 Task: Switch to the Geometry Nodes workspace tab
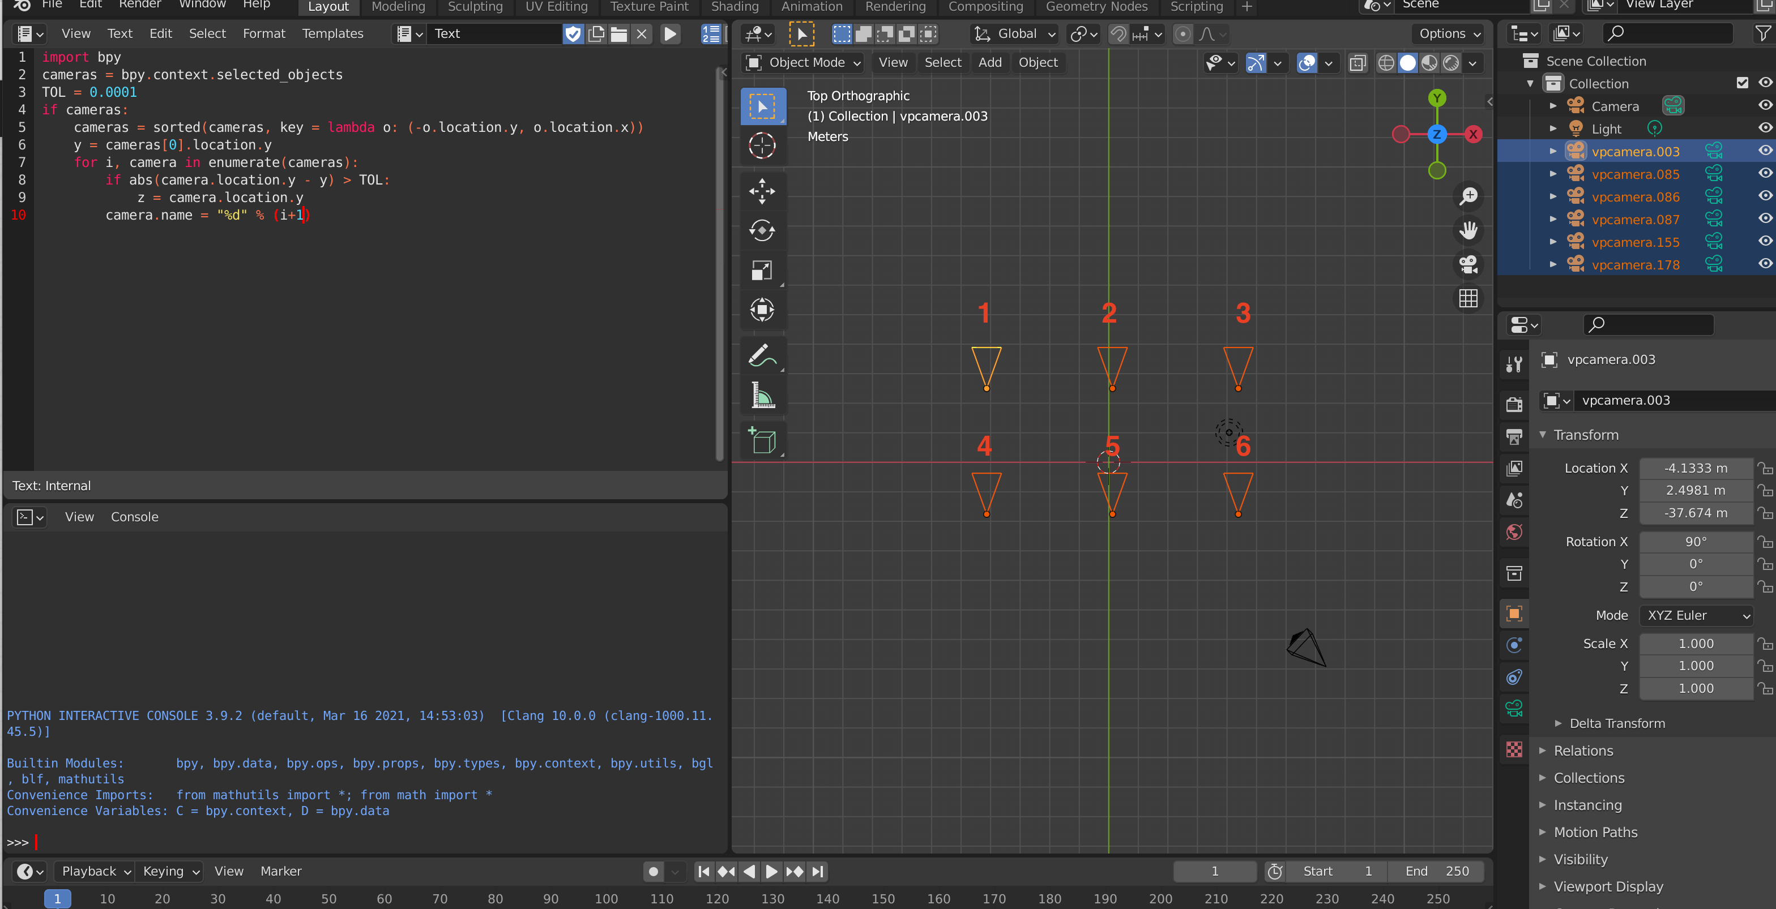click(x=1096, y=7)
